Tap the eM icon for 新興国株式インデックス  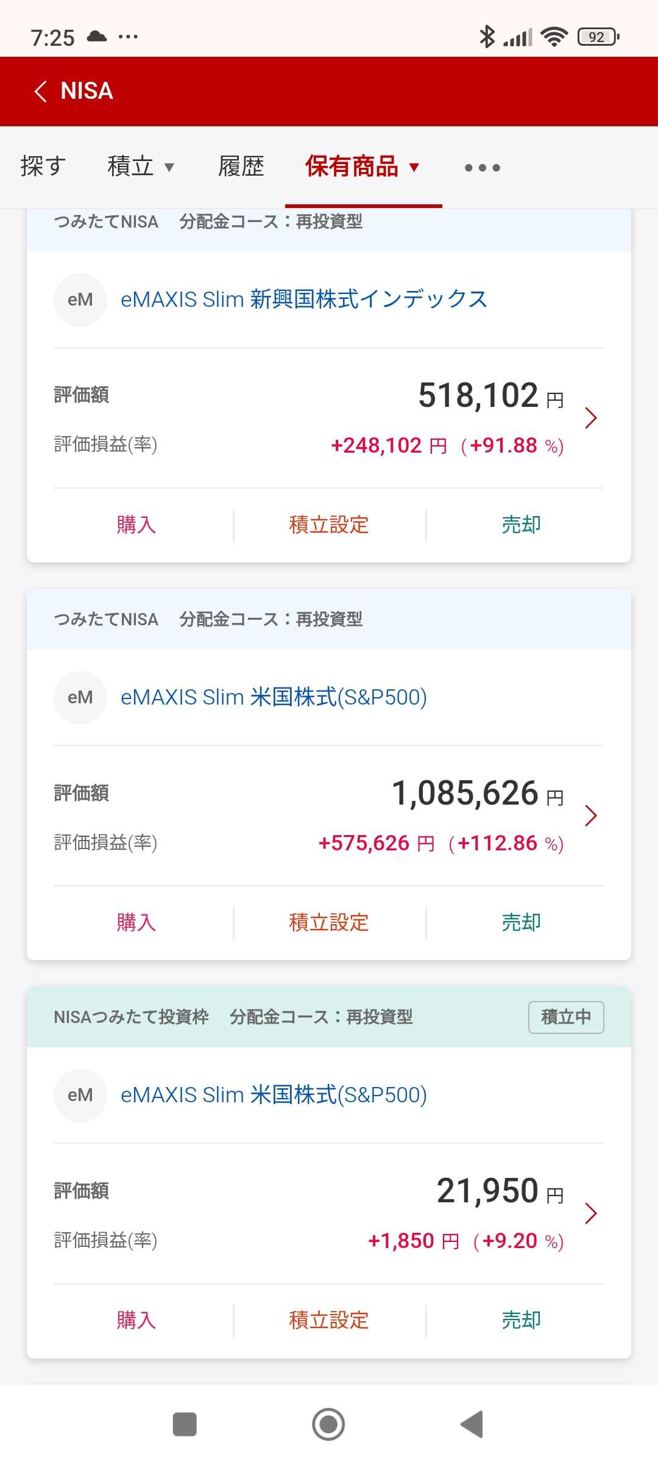[80, 300]
